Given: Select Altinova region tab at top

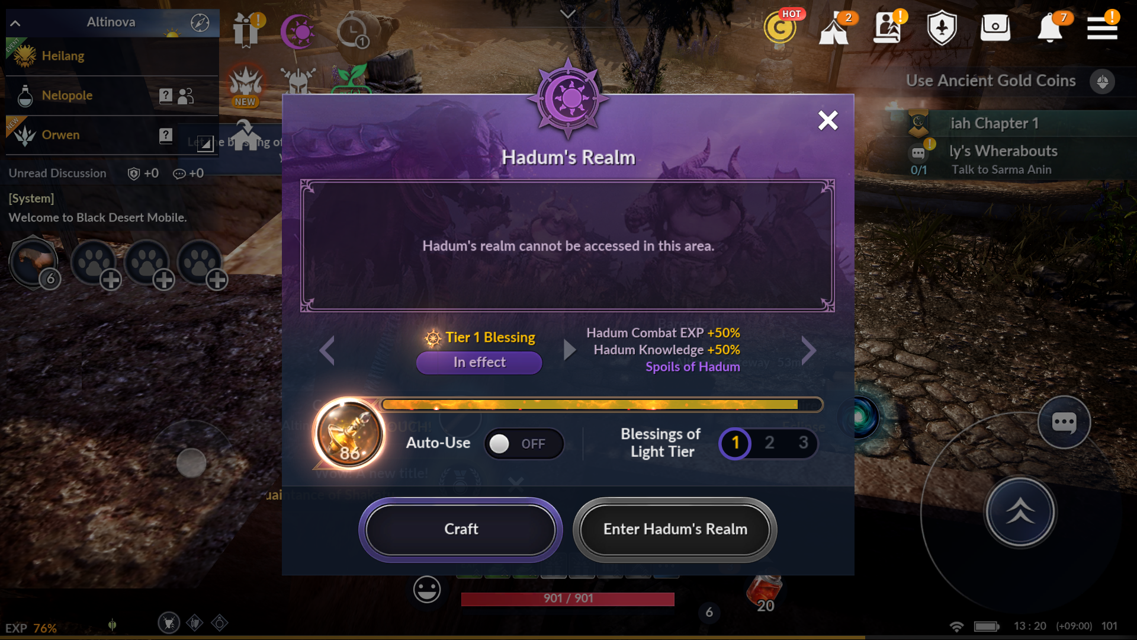Looking at the screenshot, I should (x=110, y=21).
